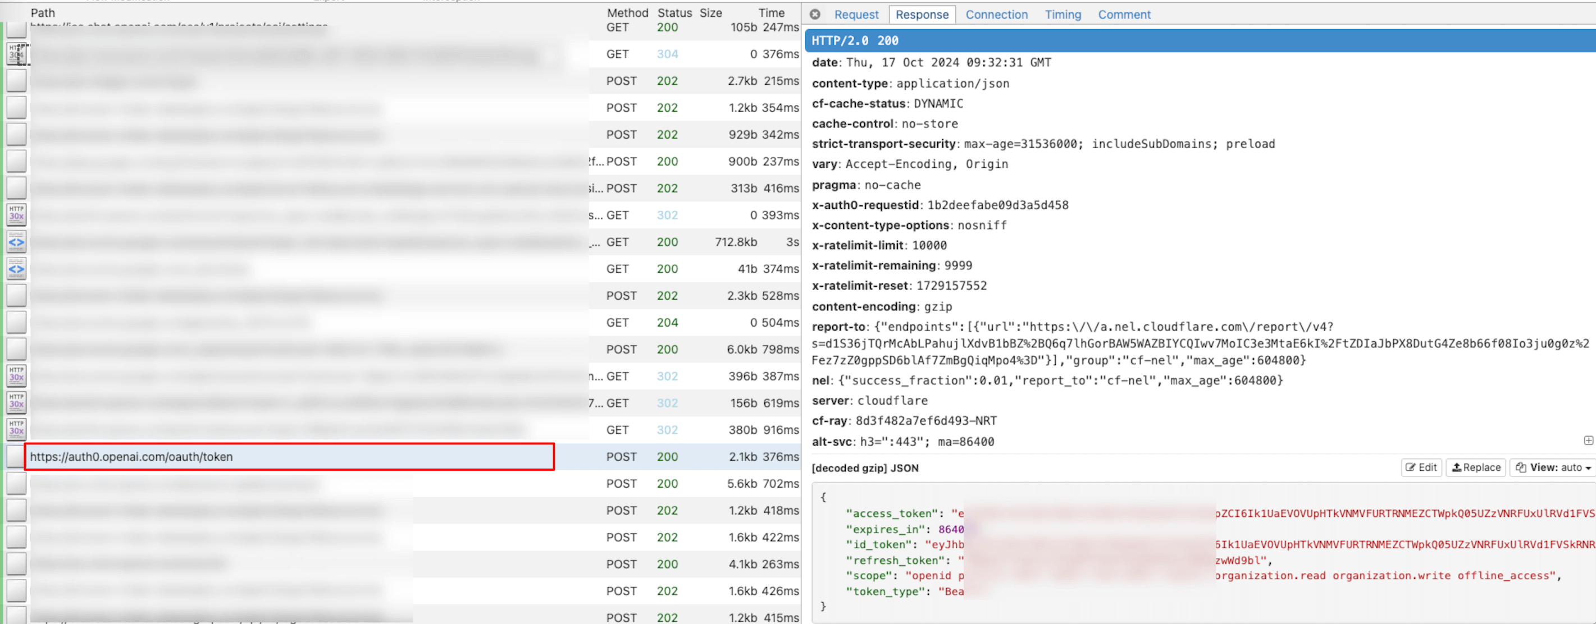Screen dimensions: 1596x624
Task: Click the nel header JSON value
Action: tap(1061, 380)
